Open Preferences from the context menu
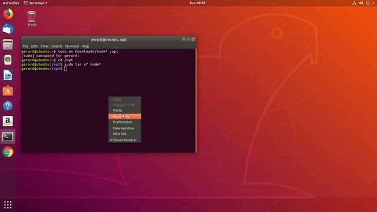This screenshot has height=212, width=377. click(125, 122)
